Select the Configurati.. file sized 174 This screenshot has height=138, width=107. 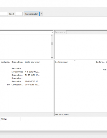pyautogui.click(x=27, y=85)
